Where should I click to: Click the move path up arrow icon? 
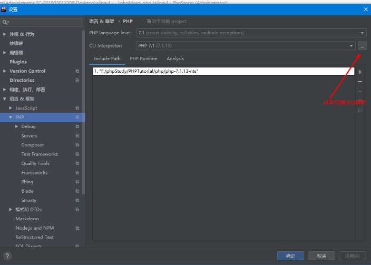[x=360, y=91]
